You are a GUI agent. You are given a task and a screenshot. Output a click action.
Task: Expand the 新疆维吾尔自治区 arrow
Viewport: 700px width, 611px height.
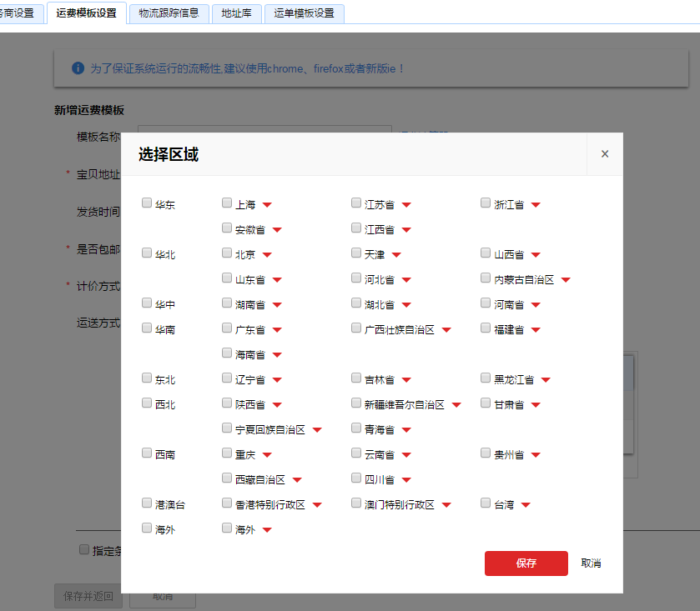tap(456, 405)
